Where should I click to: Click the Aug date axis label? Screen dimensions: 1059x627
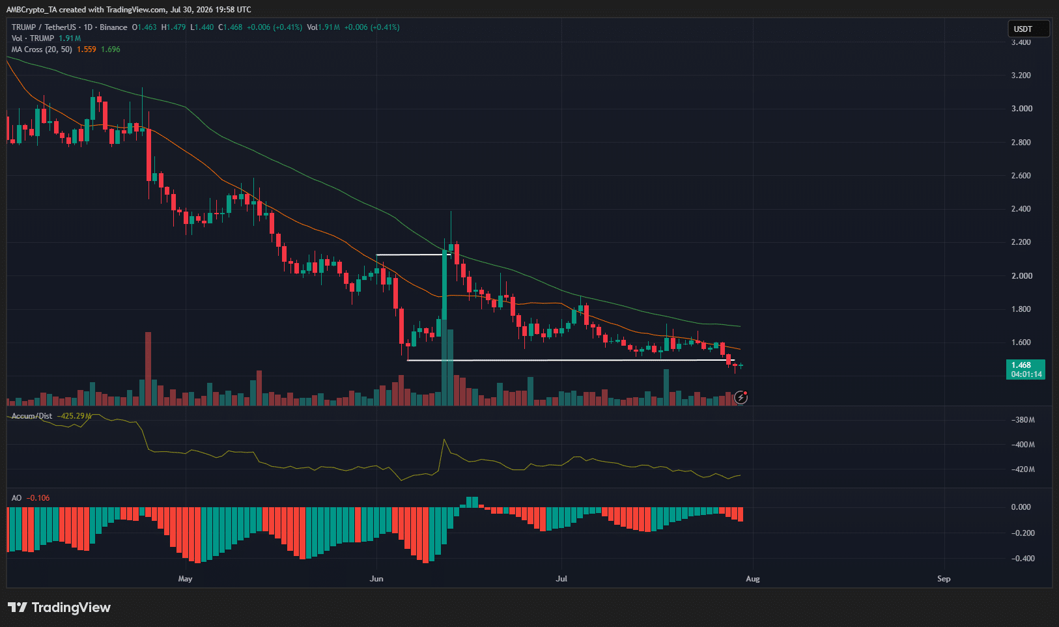pos(753,579)
